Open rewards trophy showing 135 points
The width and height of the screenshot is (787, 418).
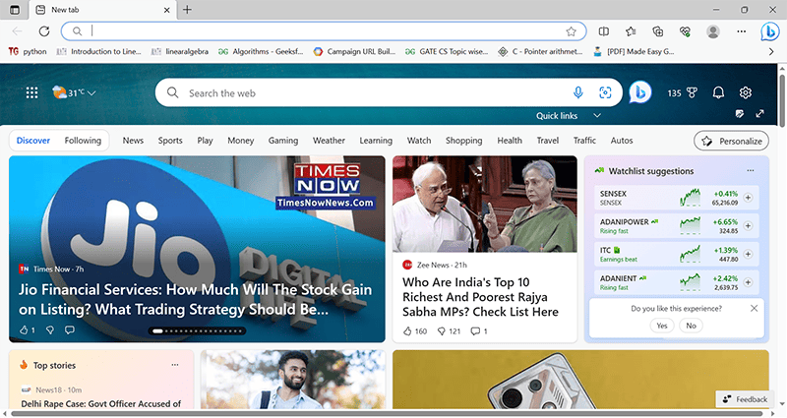click(x=683, y=92)
